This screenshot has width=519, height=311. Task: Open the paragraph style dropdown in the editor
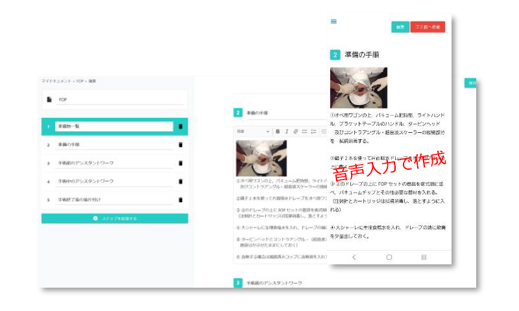(253, 132)
